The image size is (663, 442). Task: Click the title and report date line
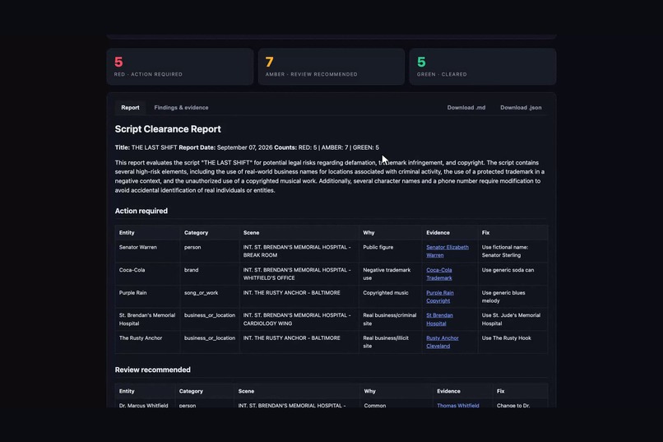pos(247,147)
